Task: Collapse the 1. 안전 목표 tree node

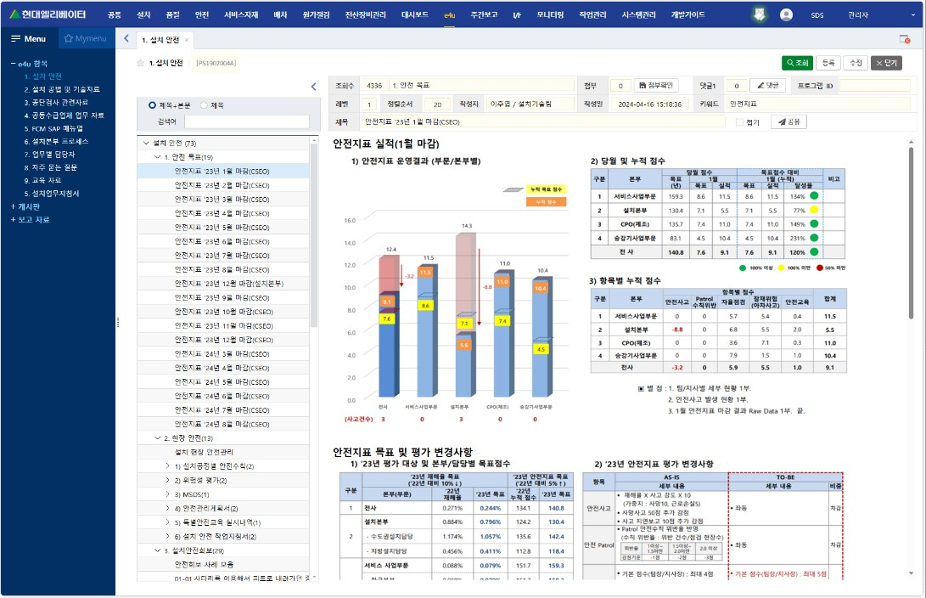Action: [x=157, y=157]
